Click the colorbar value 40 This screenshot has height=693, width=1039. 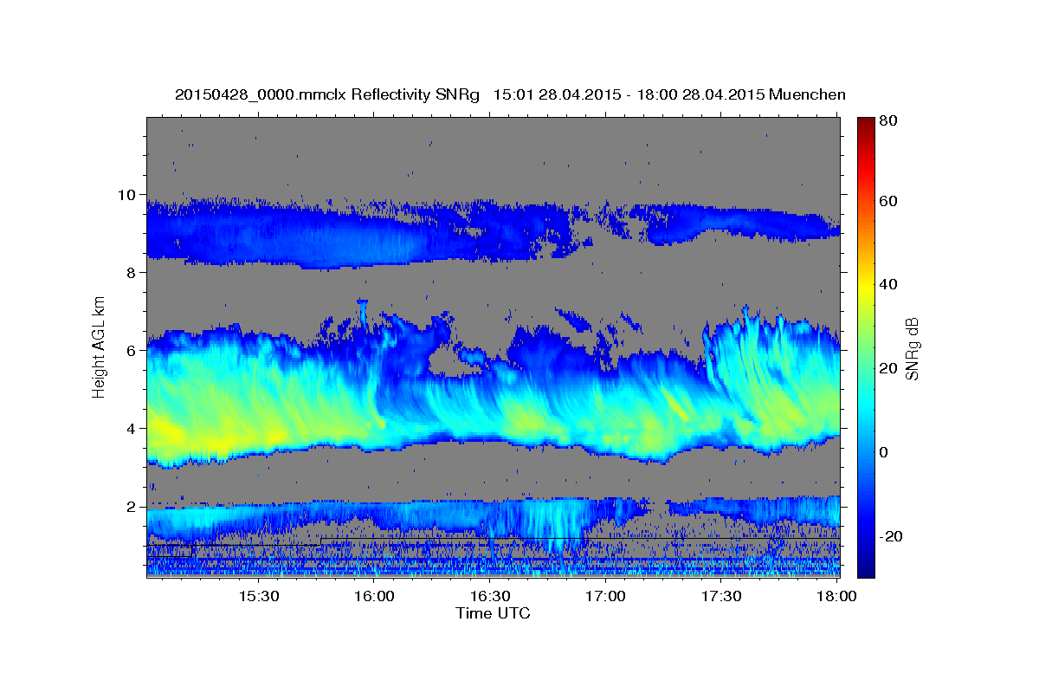pos(887,284)
